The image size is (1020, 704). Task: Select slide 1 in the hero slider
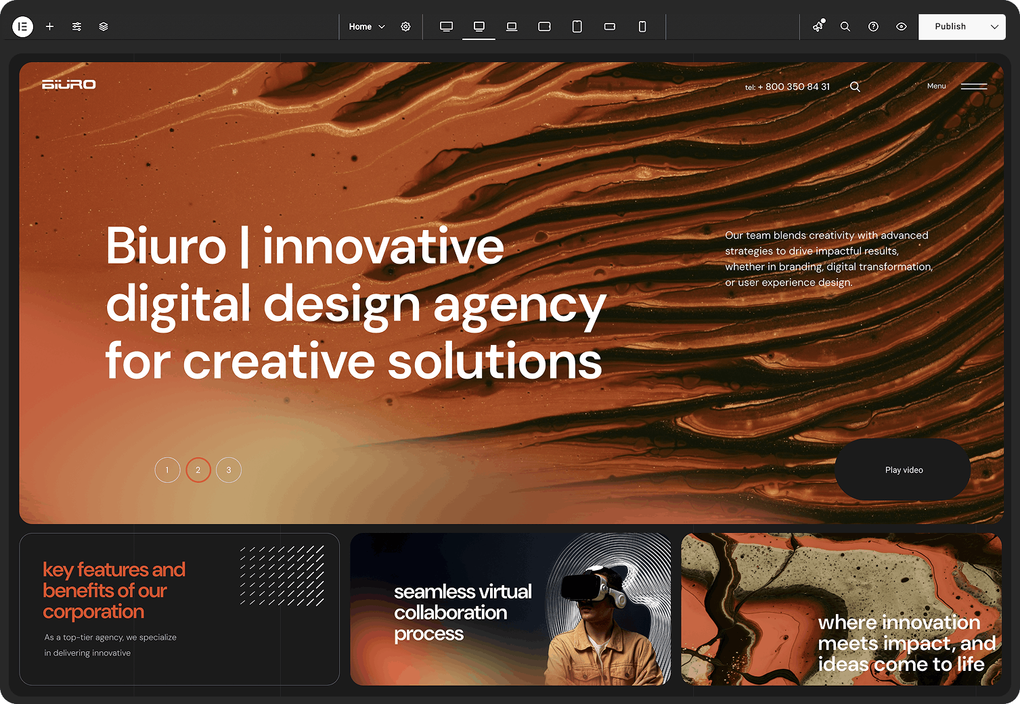(x=167, y=470)
